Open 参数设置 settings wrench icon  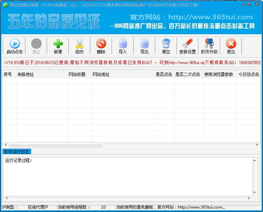187,43
